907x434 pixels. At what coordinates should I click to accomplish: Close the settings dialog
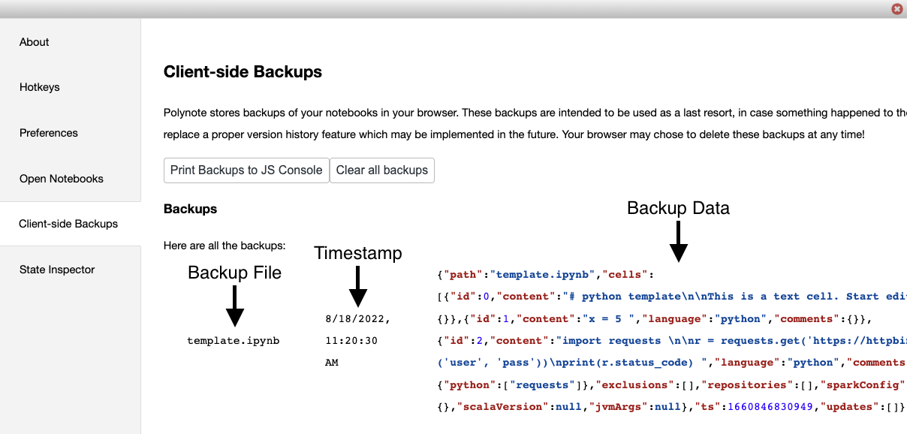coord(897,9)
